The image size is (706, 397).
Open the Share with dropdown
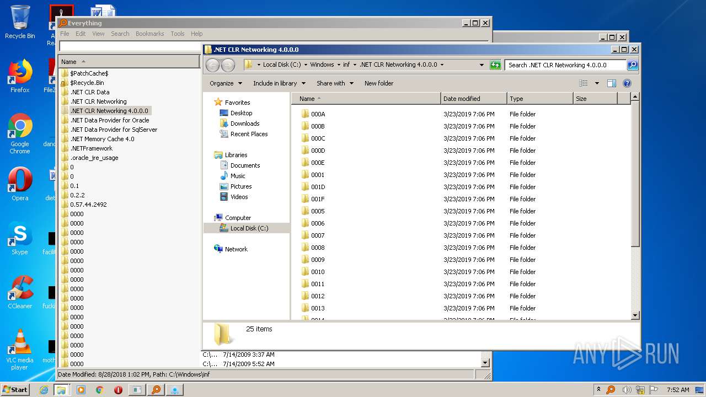[335, 83]
